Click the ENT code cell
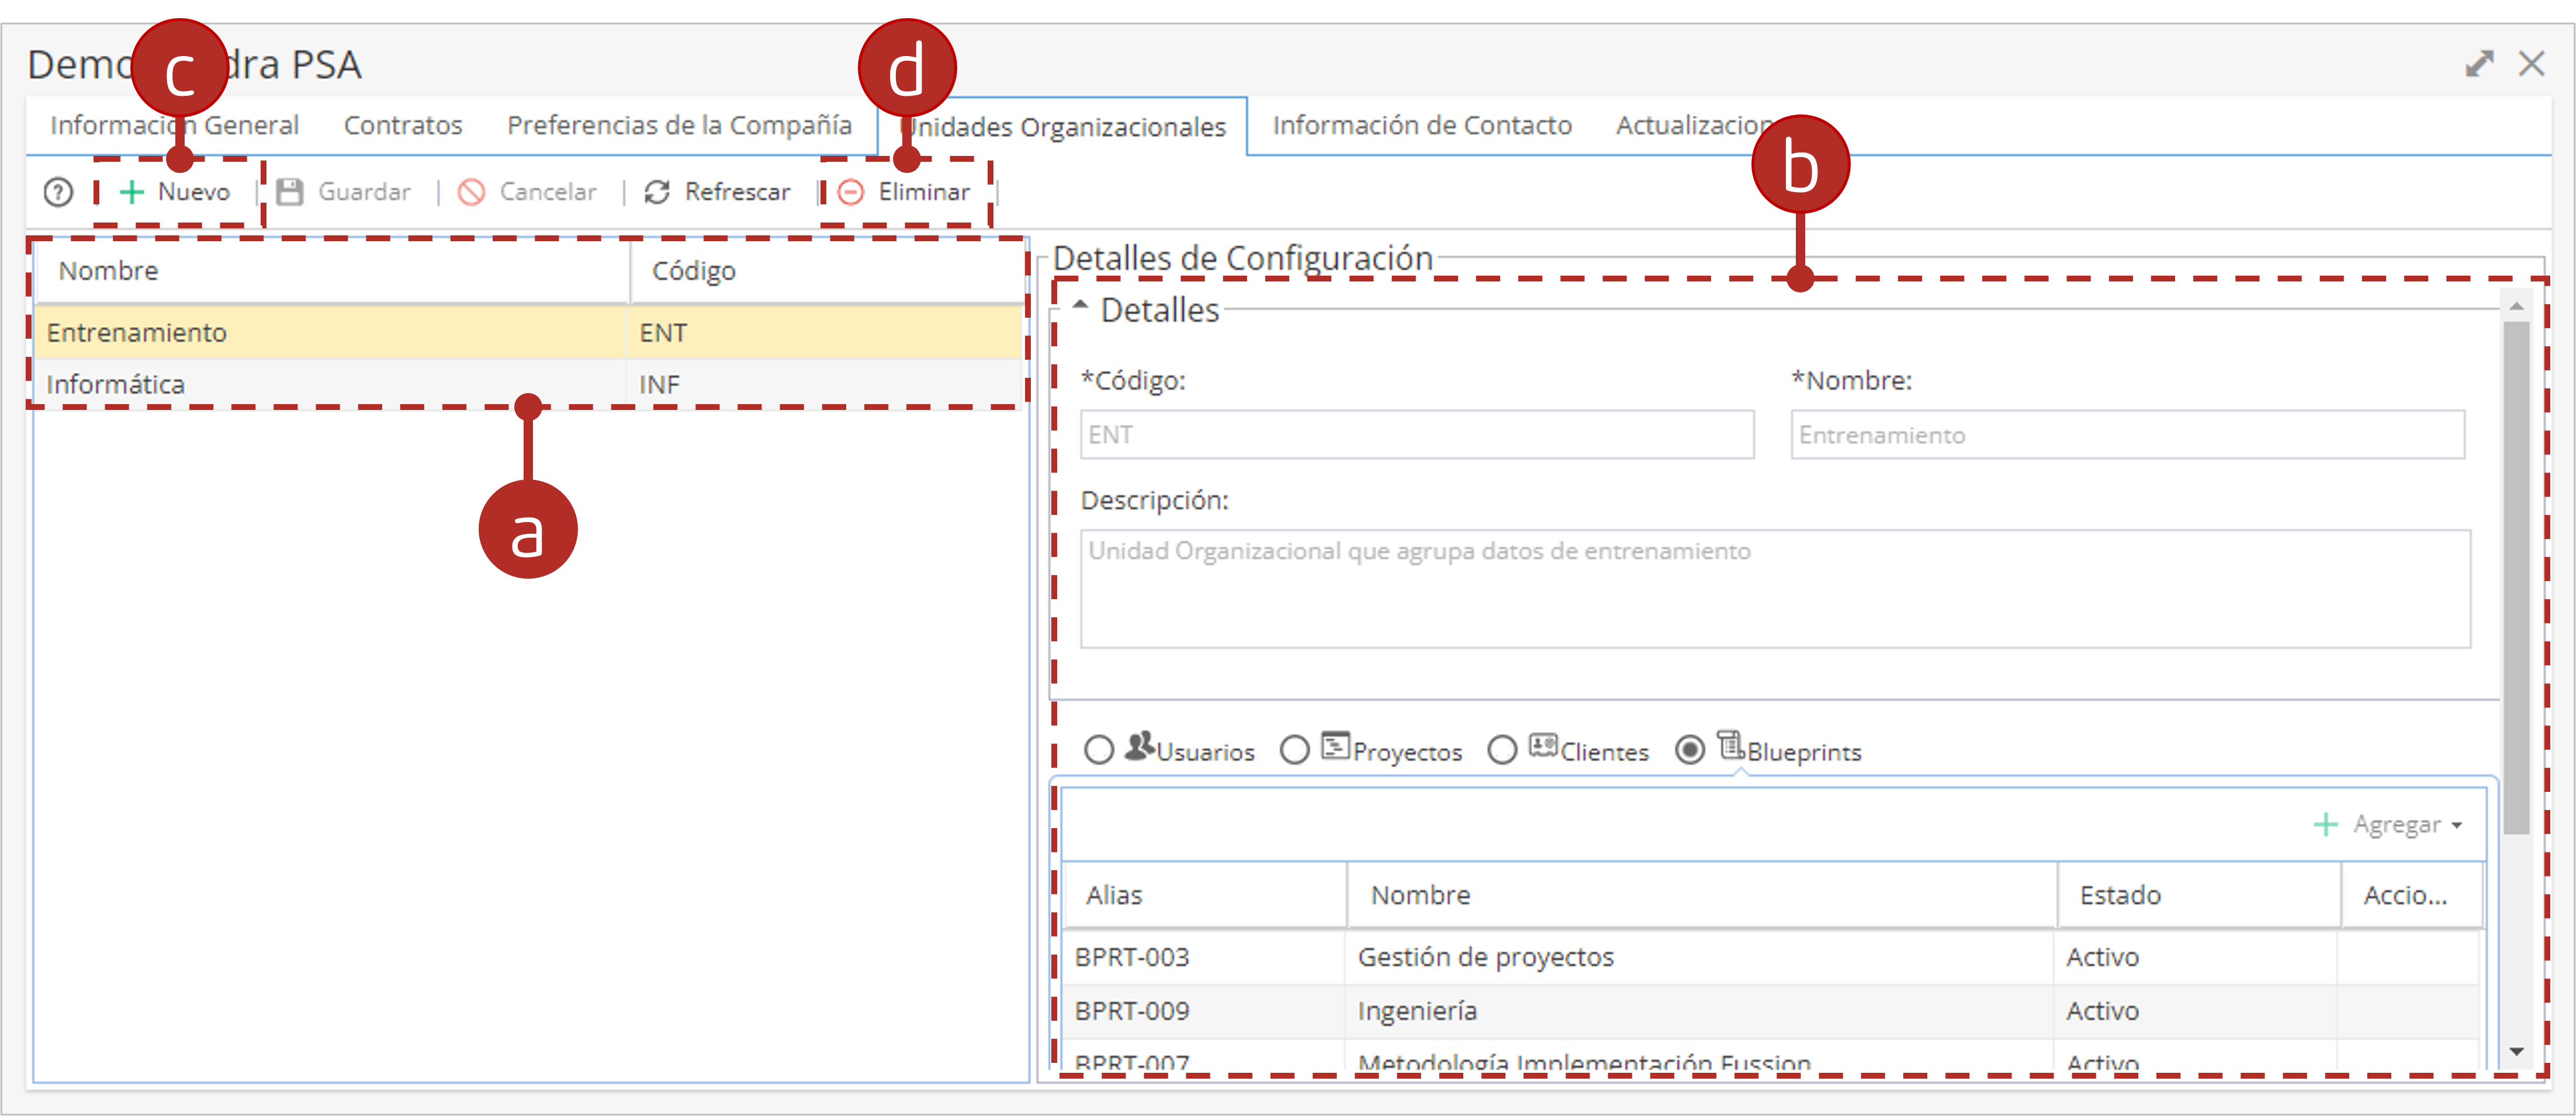This screenshot has height=1116, width=2576. [824, 333]
